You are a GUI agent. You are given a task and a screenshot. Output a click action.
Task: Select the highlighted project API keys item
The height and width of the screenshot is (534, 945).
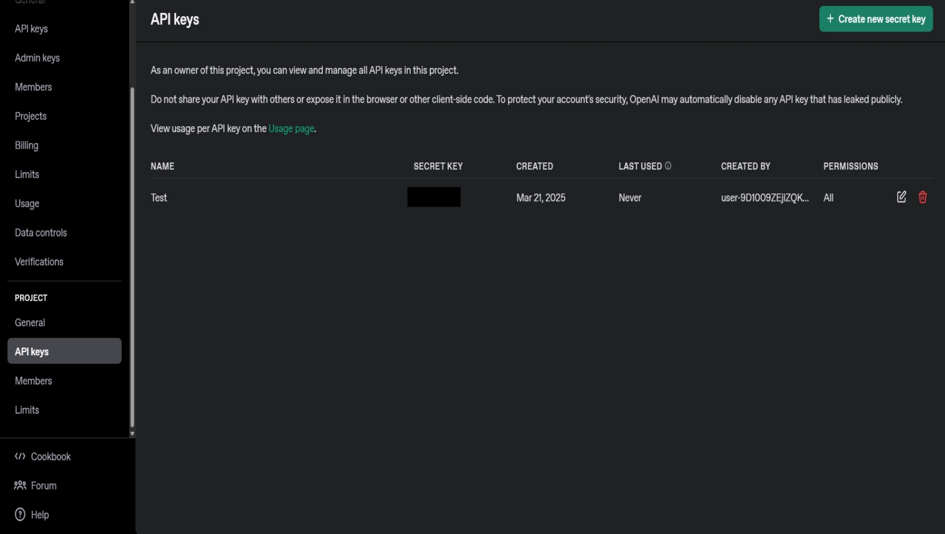point(64,351)
